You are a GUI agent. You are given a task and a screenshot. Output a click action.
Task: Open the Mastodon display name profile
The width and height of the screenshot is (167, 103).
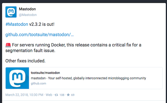coord(27,9)
